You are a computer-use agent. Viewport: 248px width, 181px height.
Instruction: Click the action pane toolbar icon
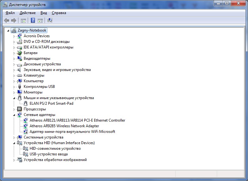(x=40, y=21)
